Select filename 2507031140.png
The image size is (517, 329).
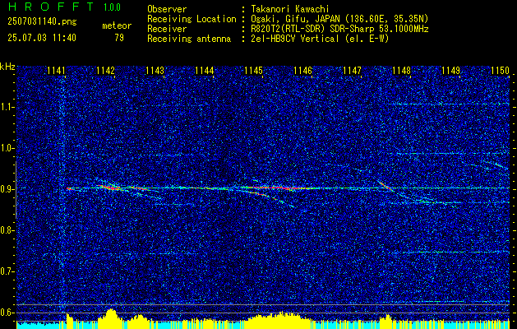click(42, 22)
